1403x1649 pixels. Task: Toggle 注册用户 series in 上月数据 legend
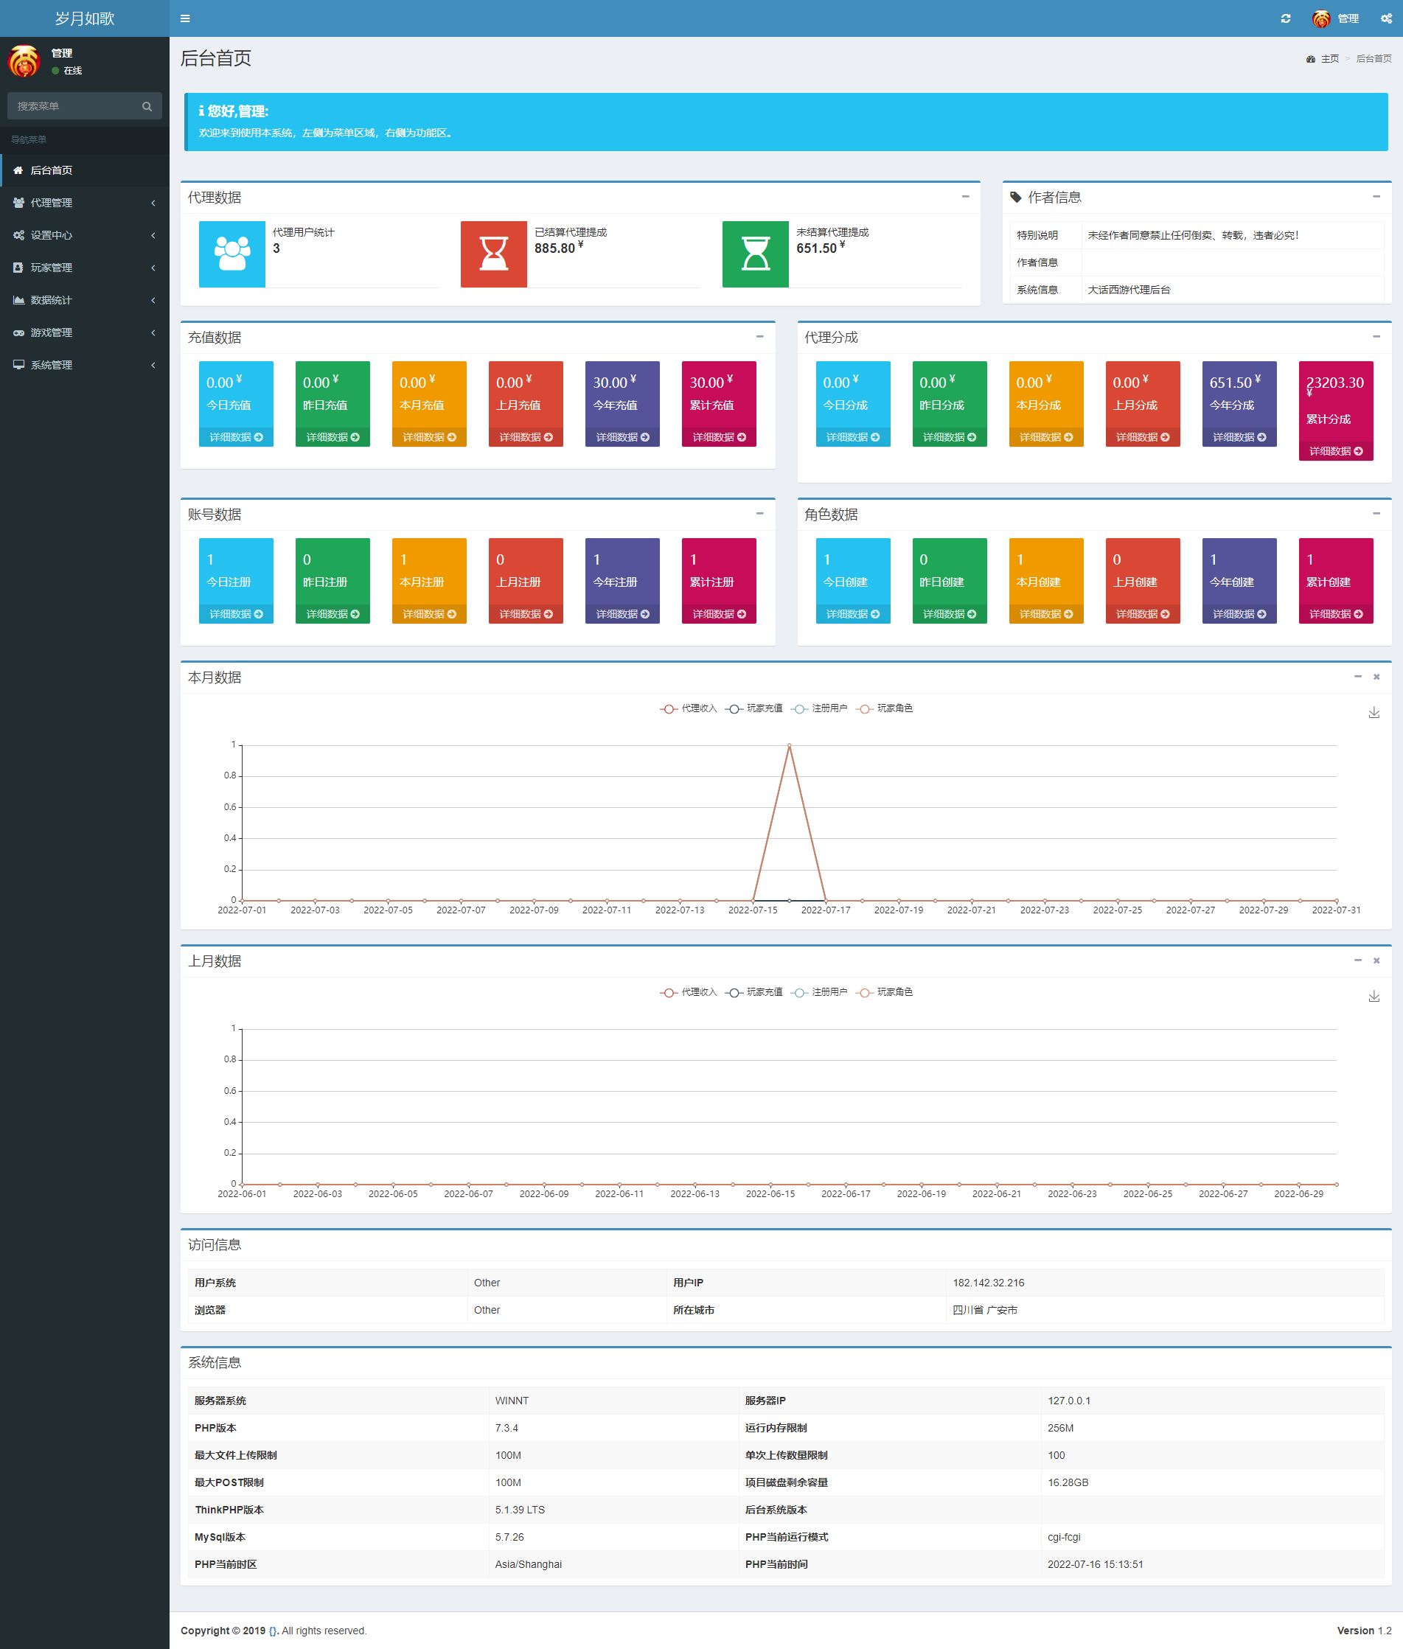pos(819,992)
